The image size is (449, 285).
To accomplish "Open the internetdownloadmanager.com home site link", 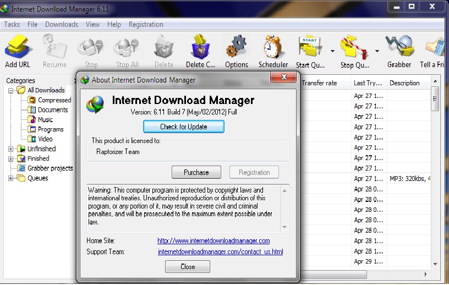I will 213,240.
